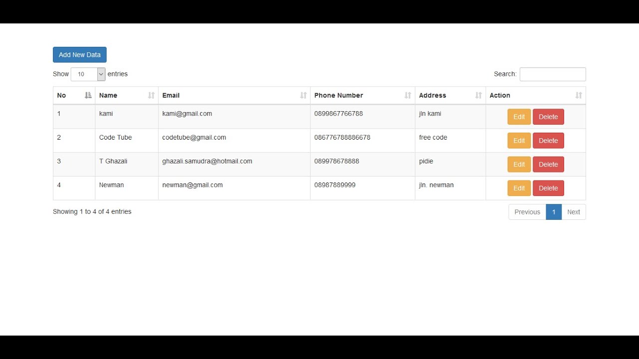
Task: Edit the T Ghazali record
Action: pyautogui.click(x=519, y=165)
